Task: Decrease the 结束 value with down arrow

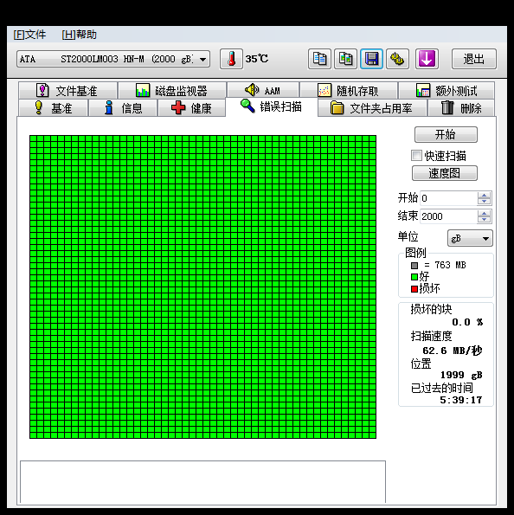Action: click(484, 220)
